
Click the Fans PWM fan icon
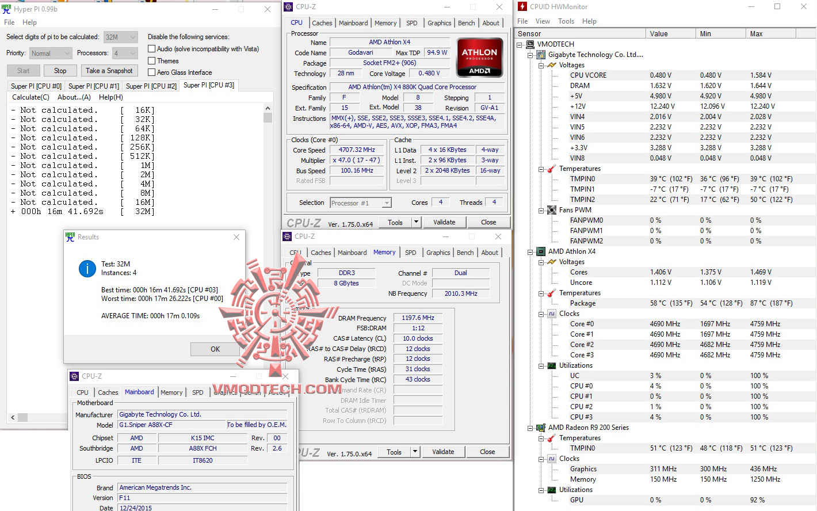pyautogui.click(x=552, y=210)
